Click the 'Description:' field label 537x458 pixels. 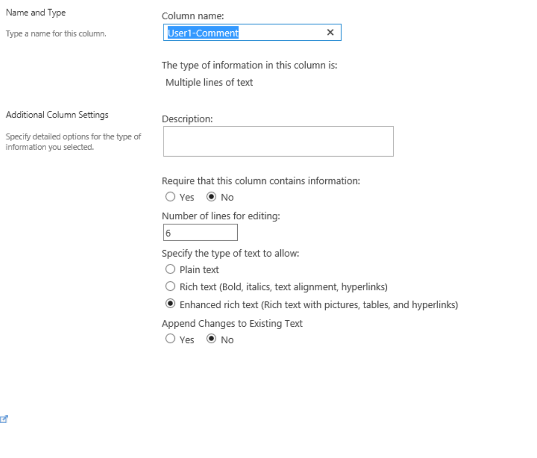(187, 119)
